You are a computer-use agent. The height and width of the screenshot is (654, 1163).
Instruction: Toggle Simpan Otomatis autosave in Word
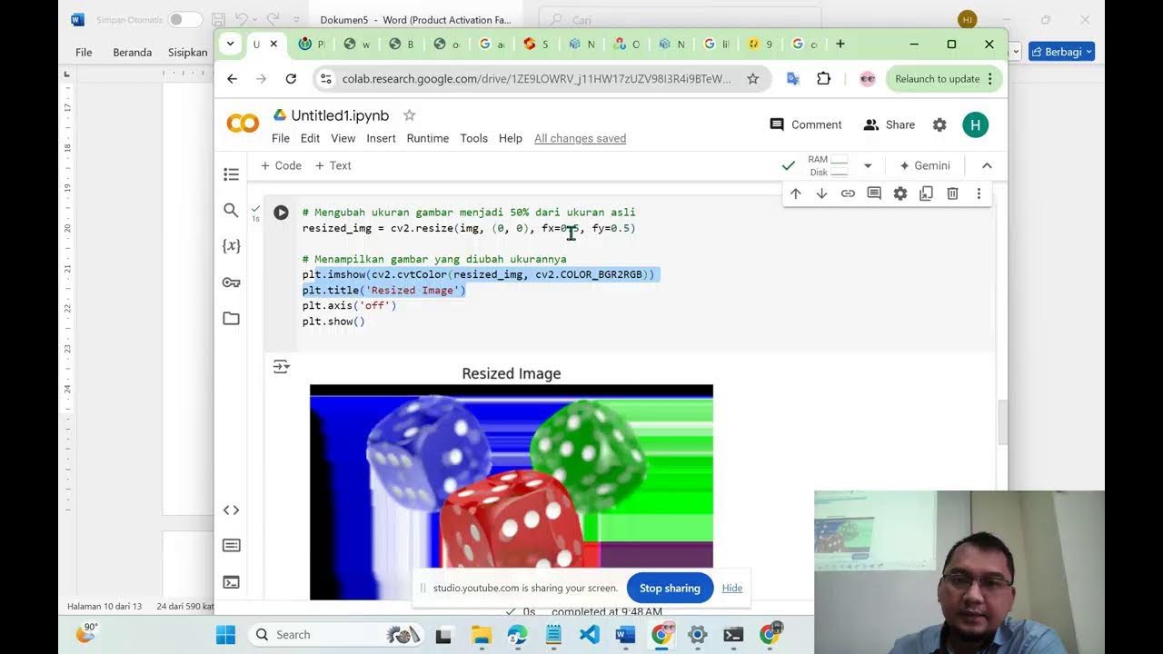pyautogui.click(x=185, y=19)
